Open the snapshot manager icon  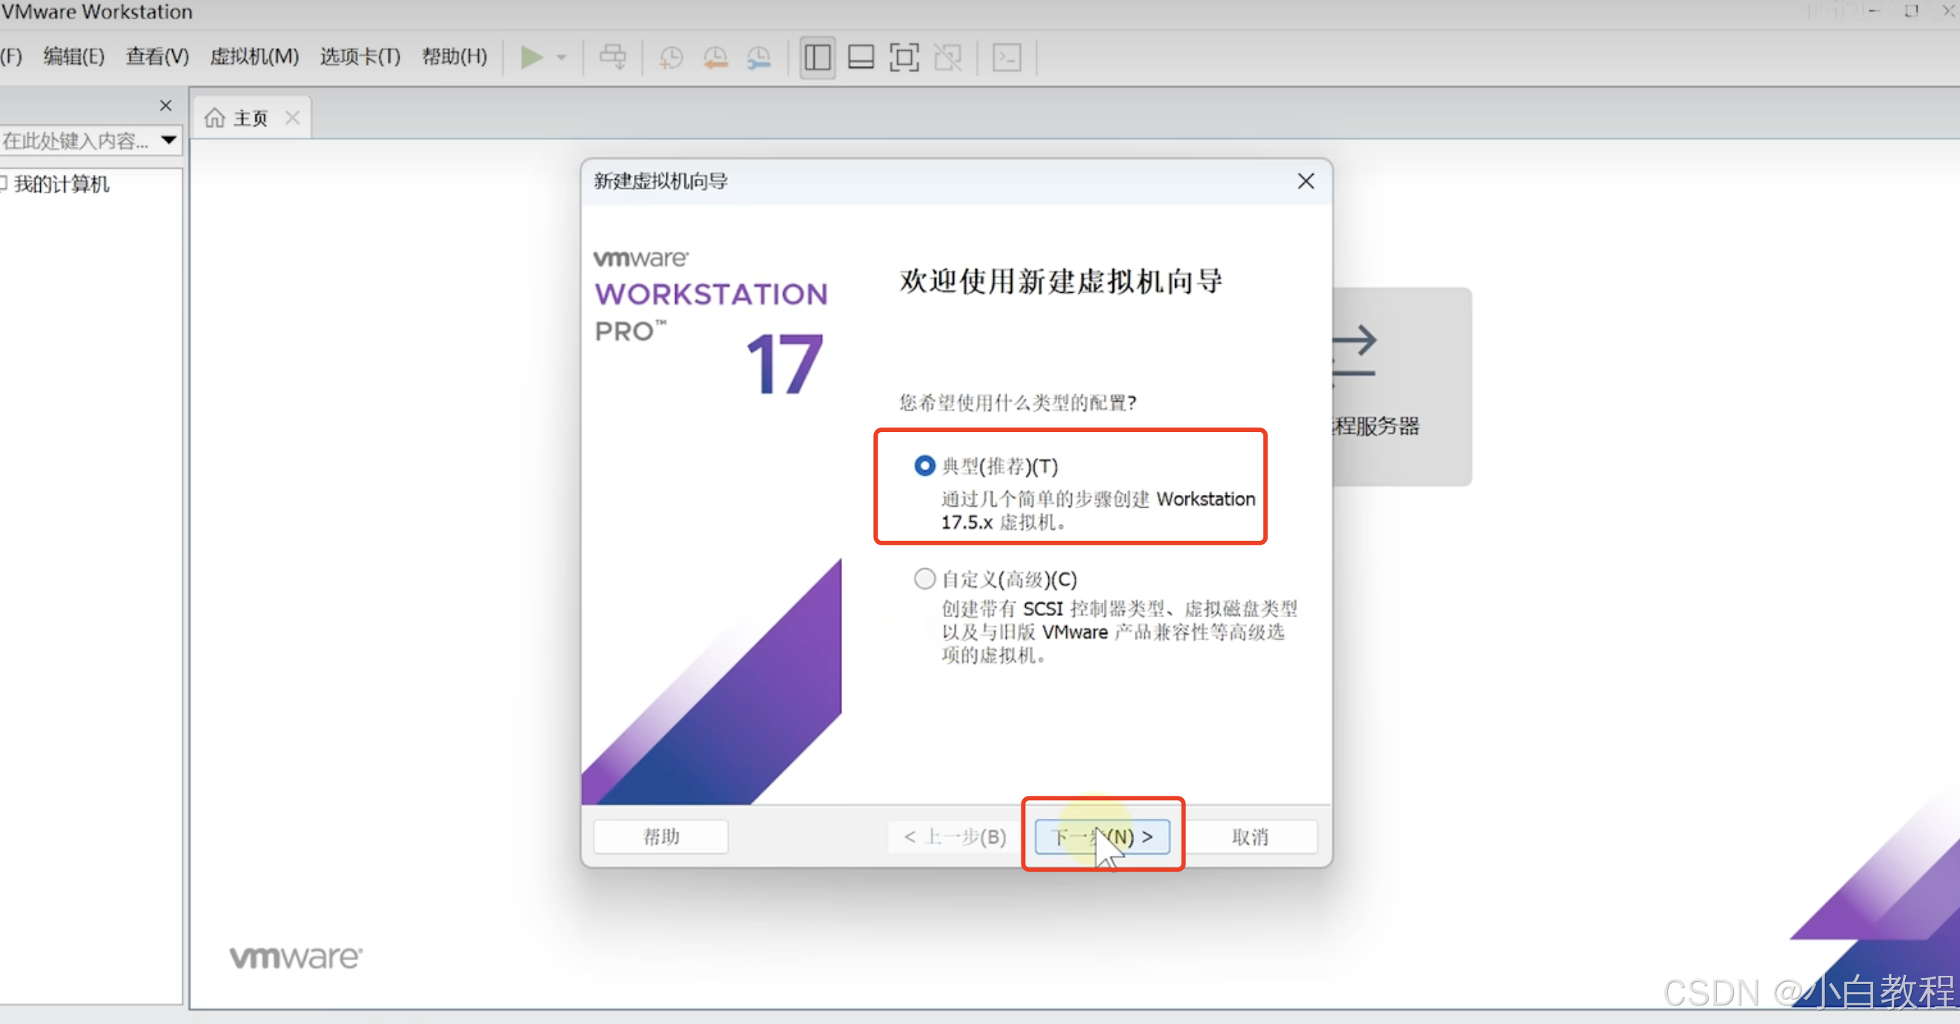tap(759, 57)
